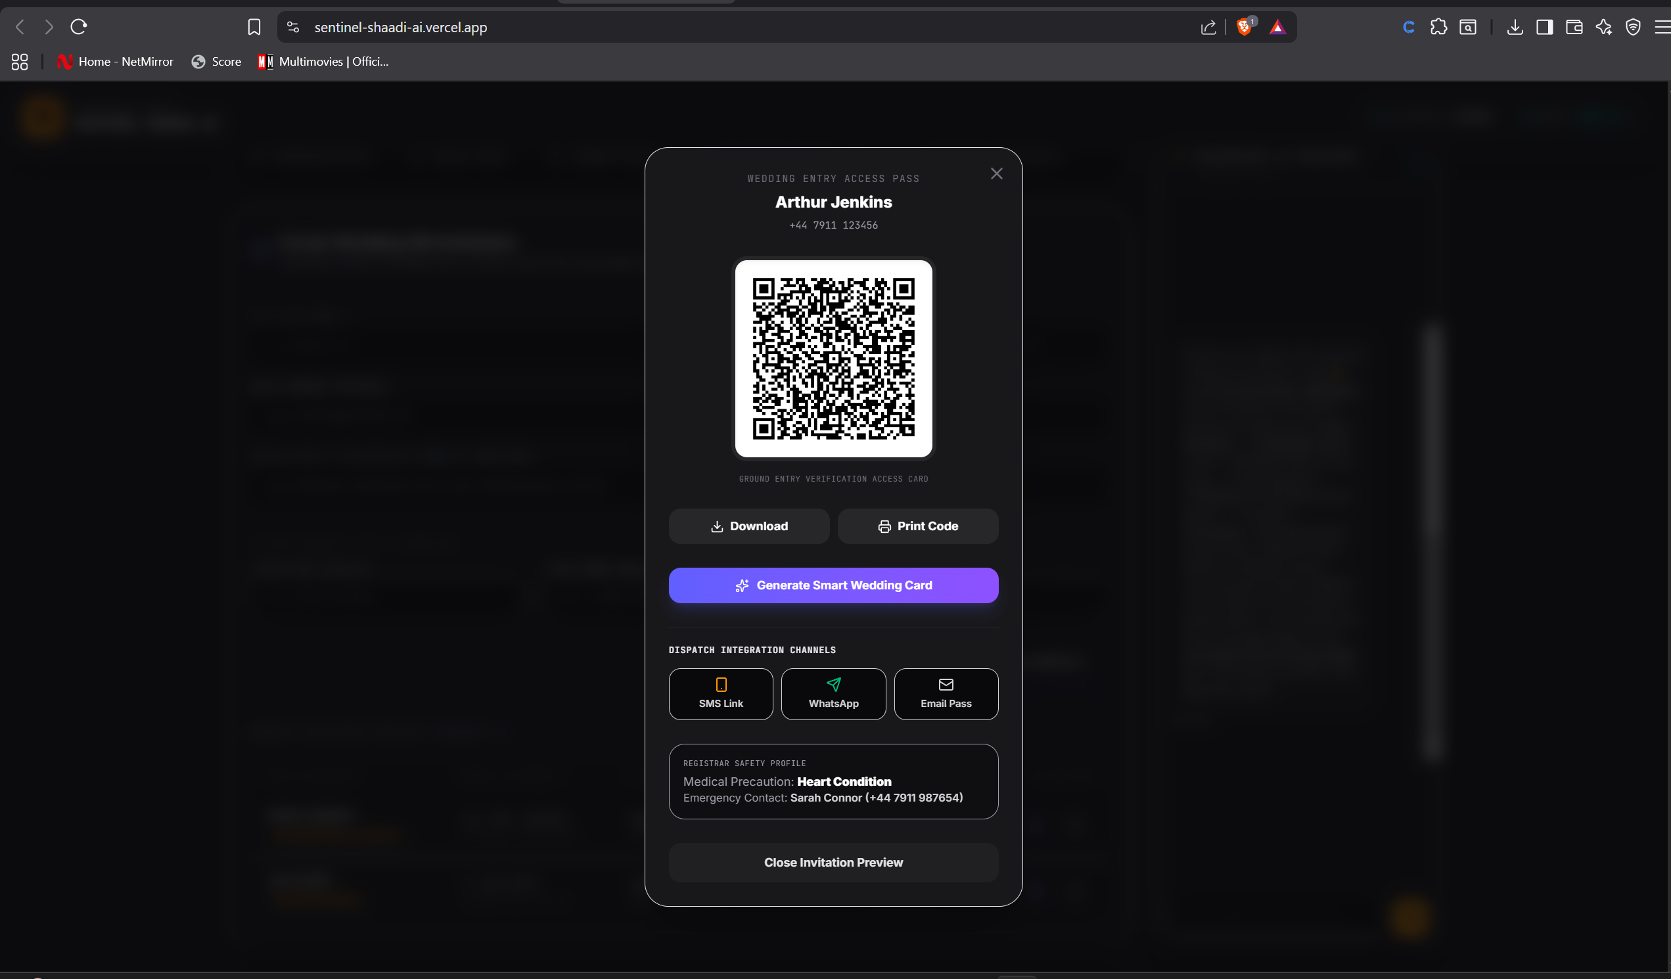1671x979 pixels.
Task: Send the pass via SMS Link
Action: 721,694
